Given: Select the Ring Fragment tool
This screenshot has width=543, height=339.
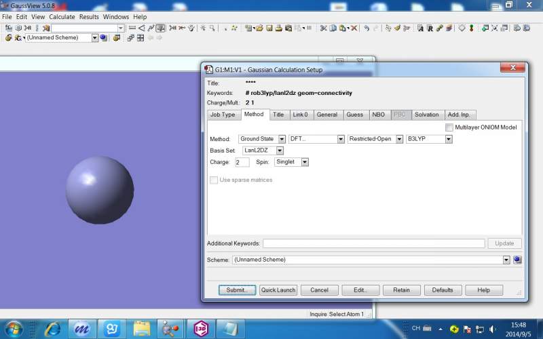Looking at the screenshot, I should pyautogui.click(x=18, y=28).
